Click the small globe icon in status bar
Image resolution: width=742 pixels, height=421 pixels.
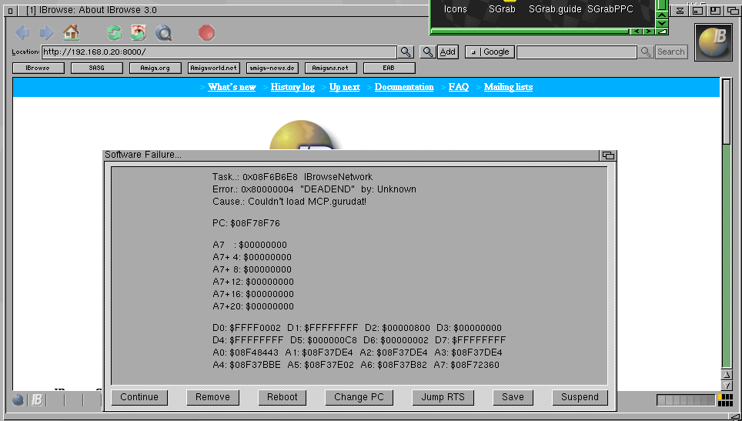pyautogui.click(x=18, y=400)
